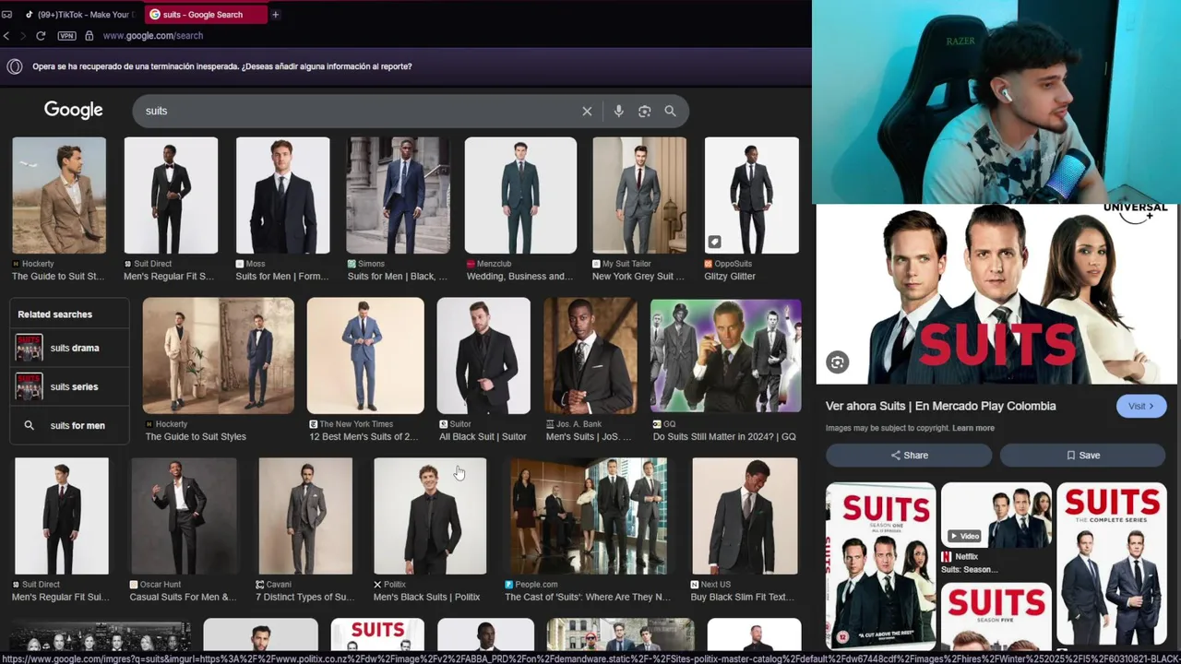Screen dimensions: 1181x664
Task: Open the Moss navy suit thumbnail
Action: click(282, 196)
